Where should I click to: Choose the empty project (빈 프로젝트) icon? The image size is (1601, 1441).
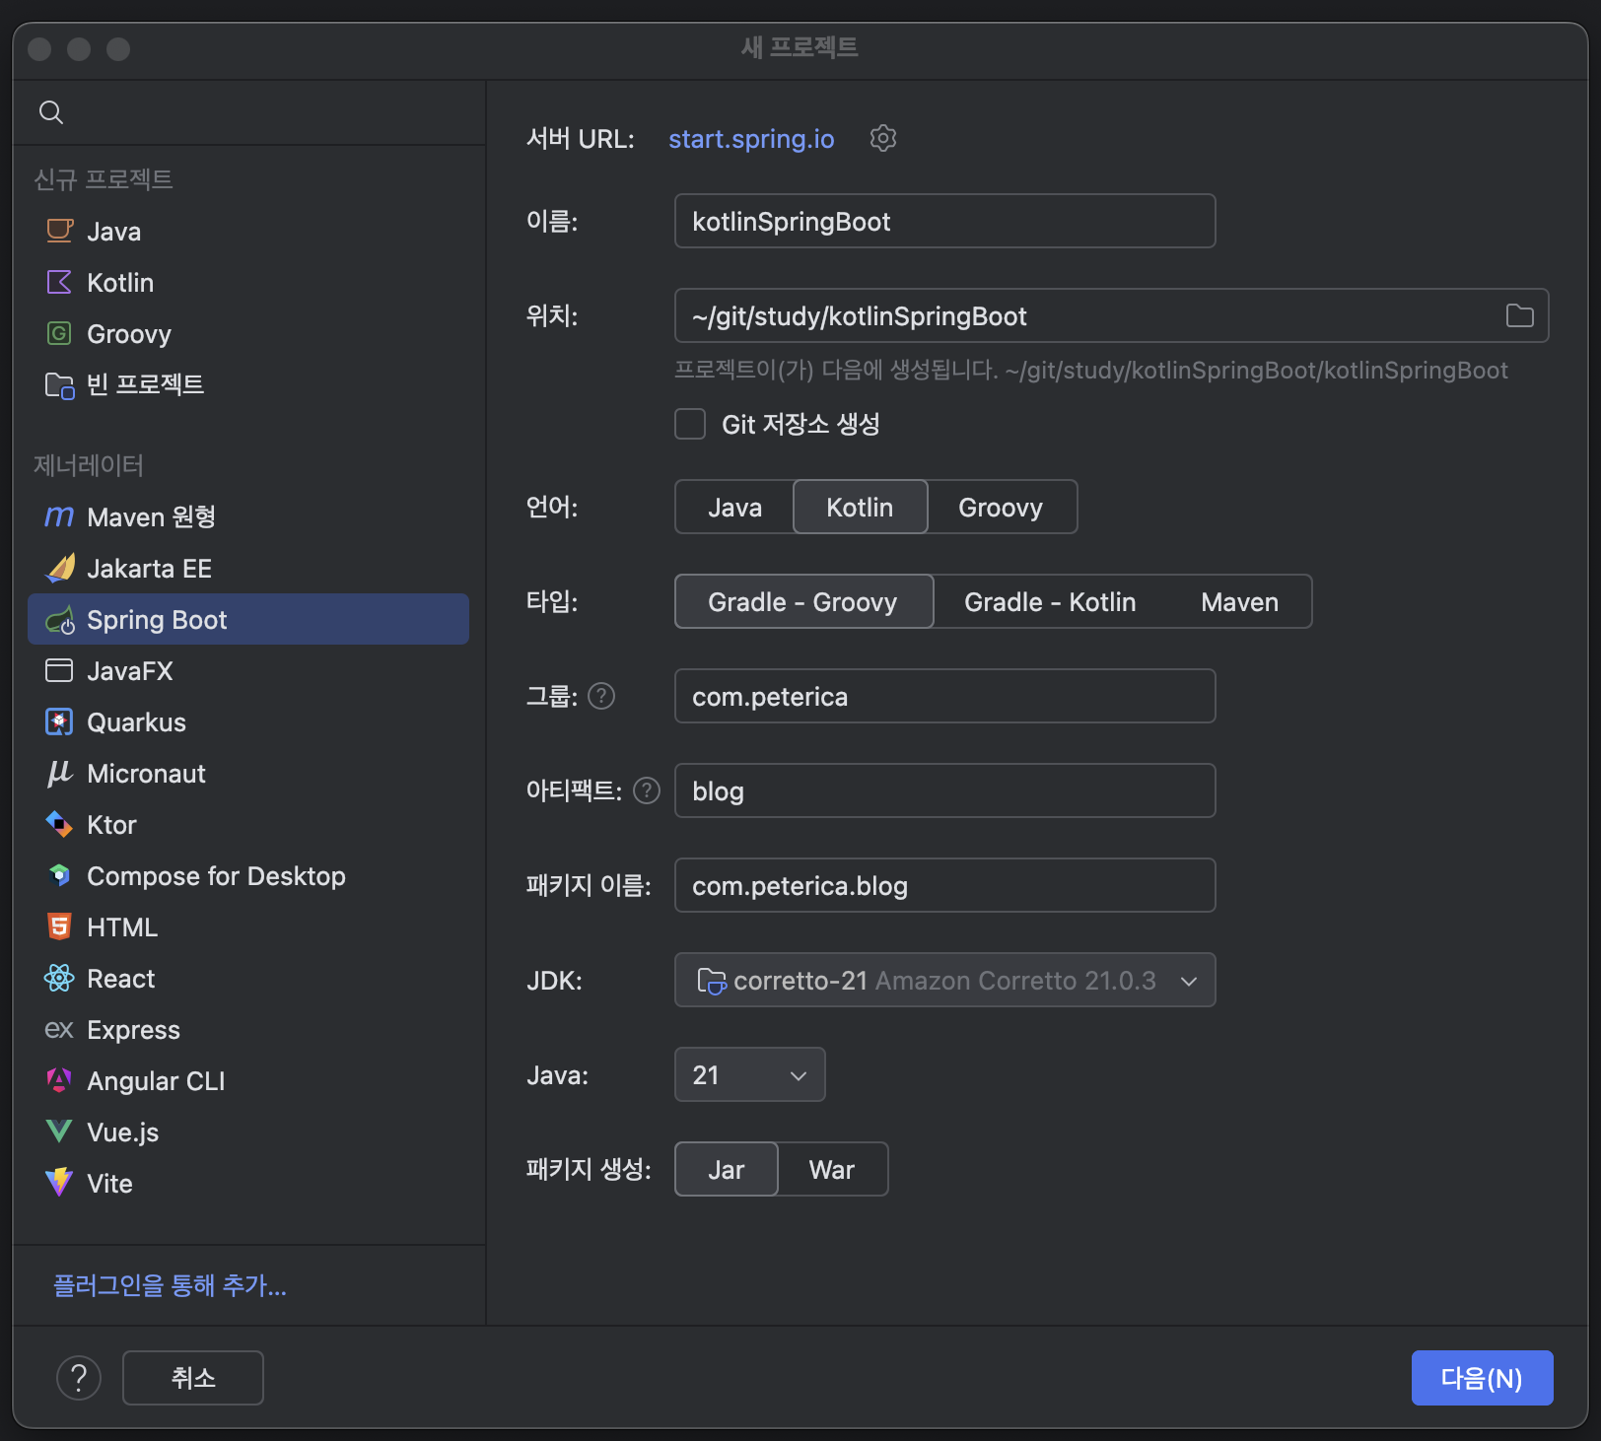point(59,384)
